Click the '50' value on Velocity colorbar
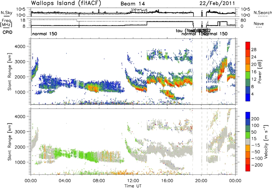 point(254,132)
